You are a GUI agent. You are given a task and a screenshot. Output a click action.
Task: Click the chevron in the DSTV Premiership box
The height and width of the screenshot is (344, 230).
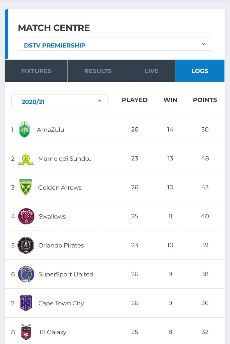(204, 44)
